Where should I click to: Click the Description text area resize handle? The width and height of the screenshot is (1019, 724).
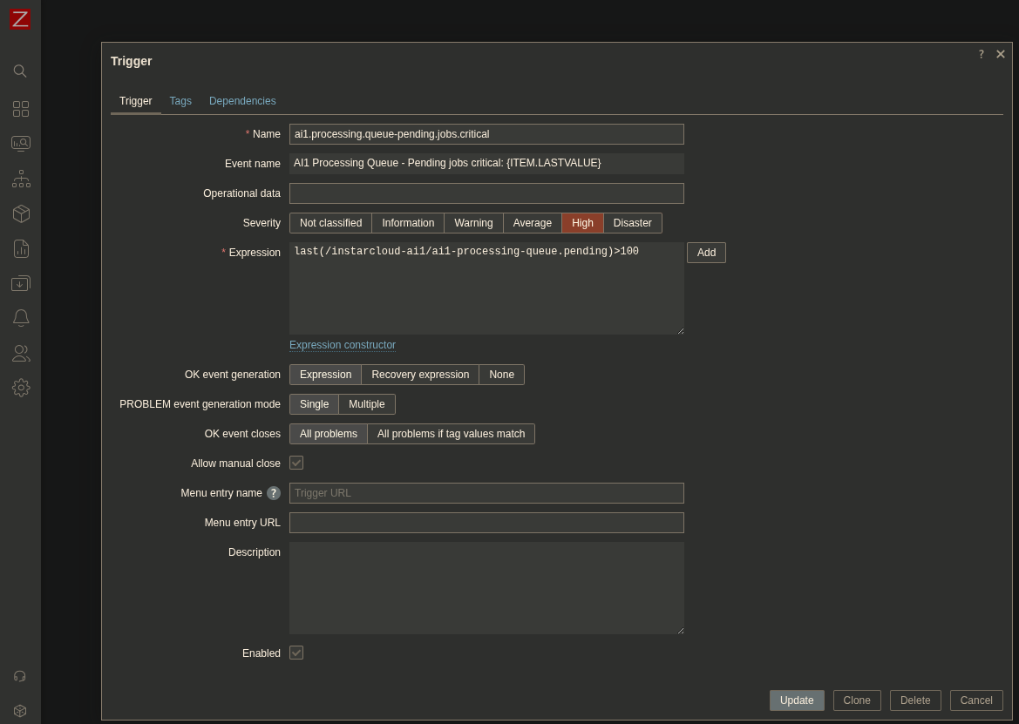click(x=681, y=631)
